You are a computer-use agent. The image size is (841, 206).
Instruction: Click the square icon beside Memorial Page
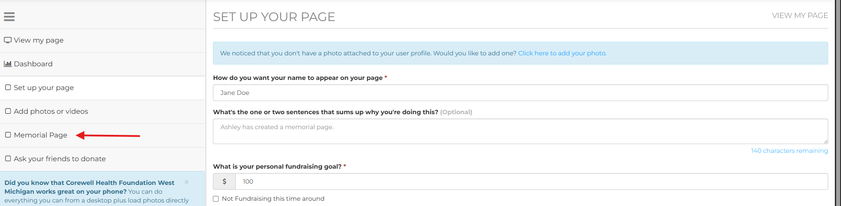(x=8, y=135)
